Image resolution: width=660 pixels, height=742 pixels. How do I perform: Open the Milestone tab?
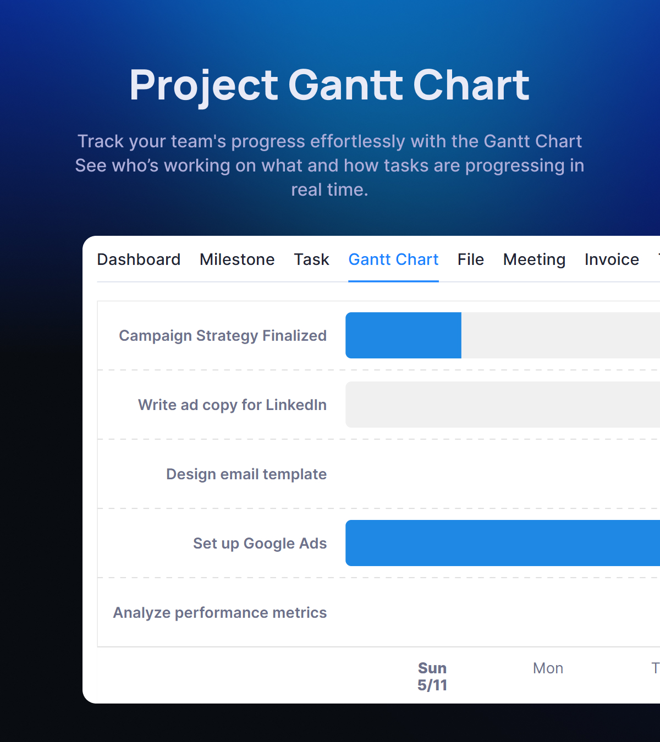point(237,259)
